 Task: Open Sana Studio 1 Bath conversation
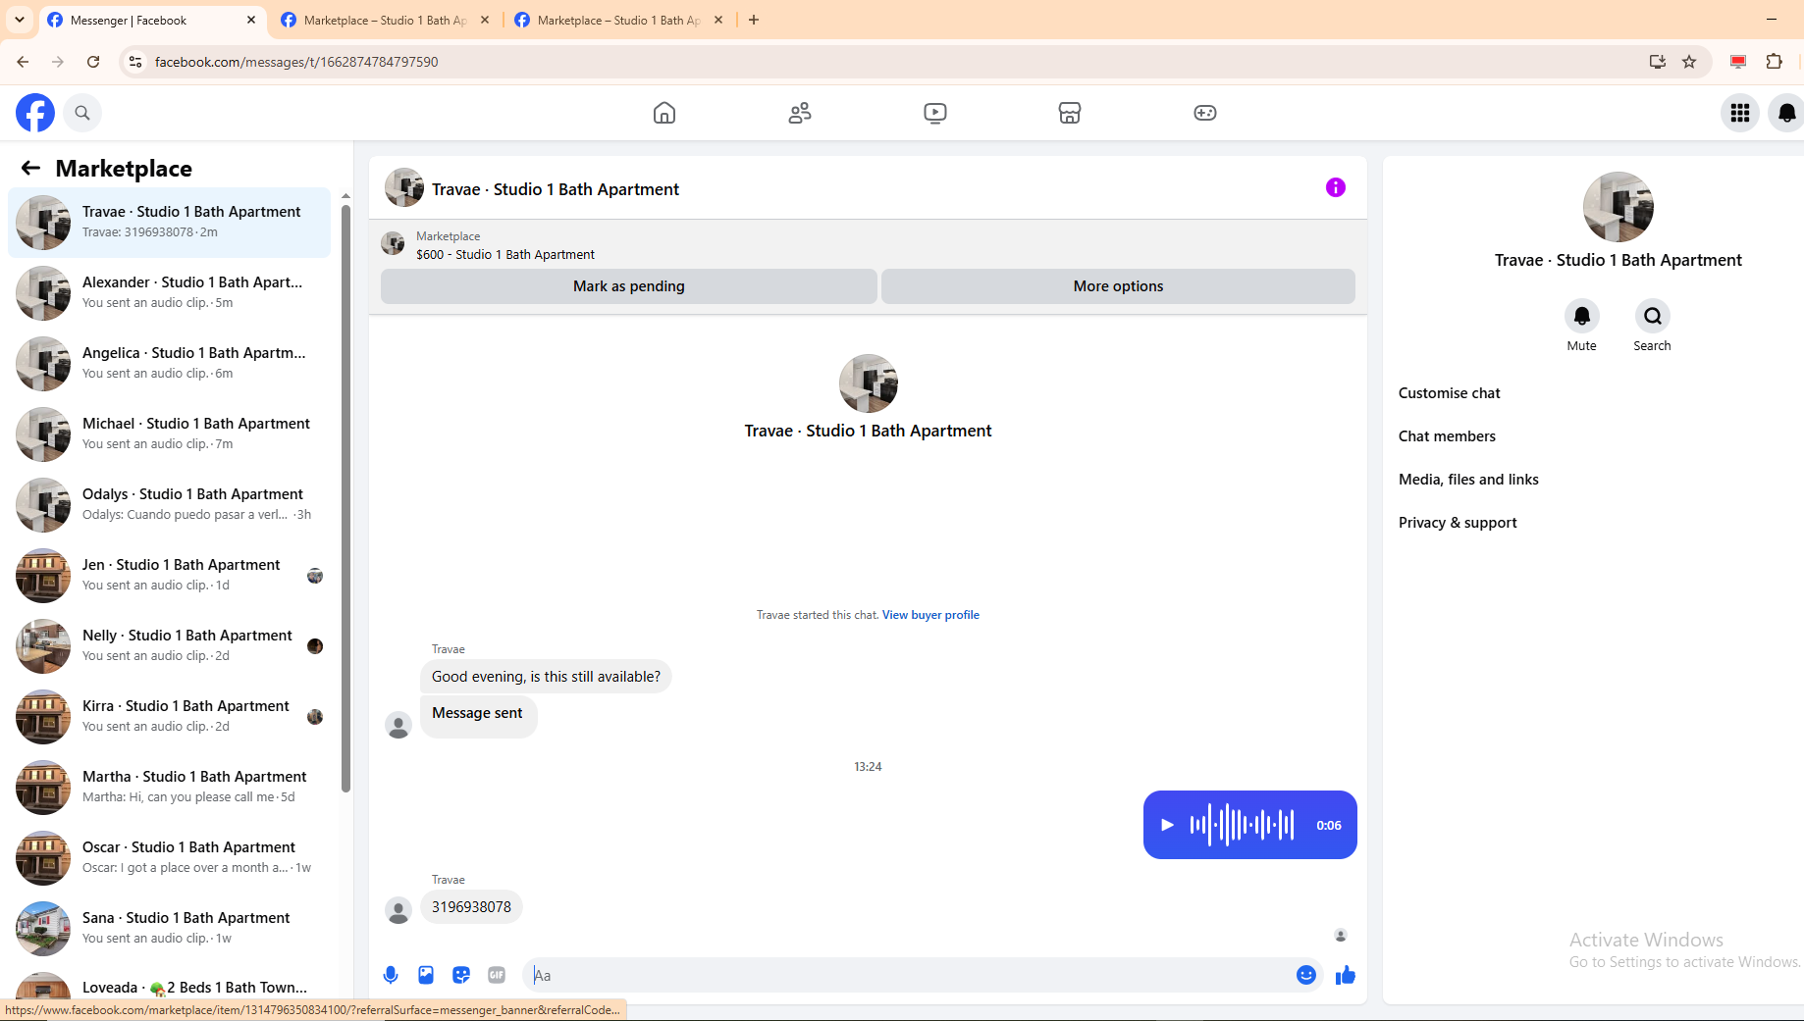coord(169,929)
